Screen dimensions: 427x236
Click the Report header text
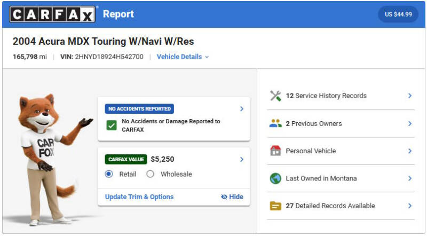click(x=118, y=14)
